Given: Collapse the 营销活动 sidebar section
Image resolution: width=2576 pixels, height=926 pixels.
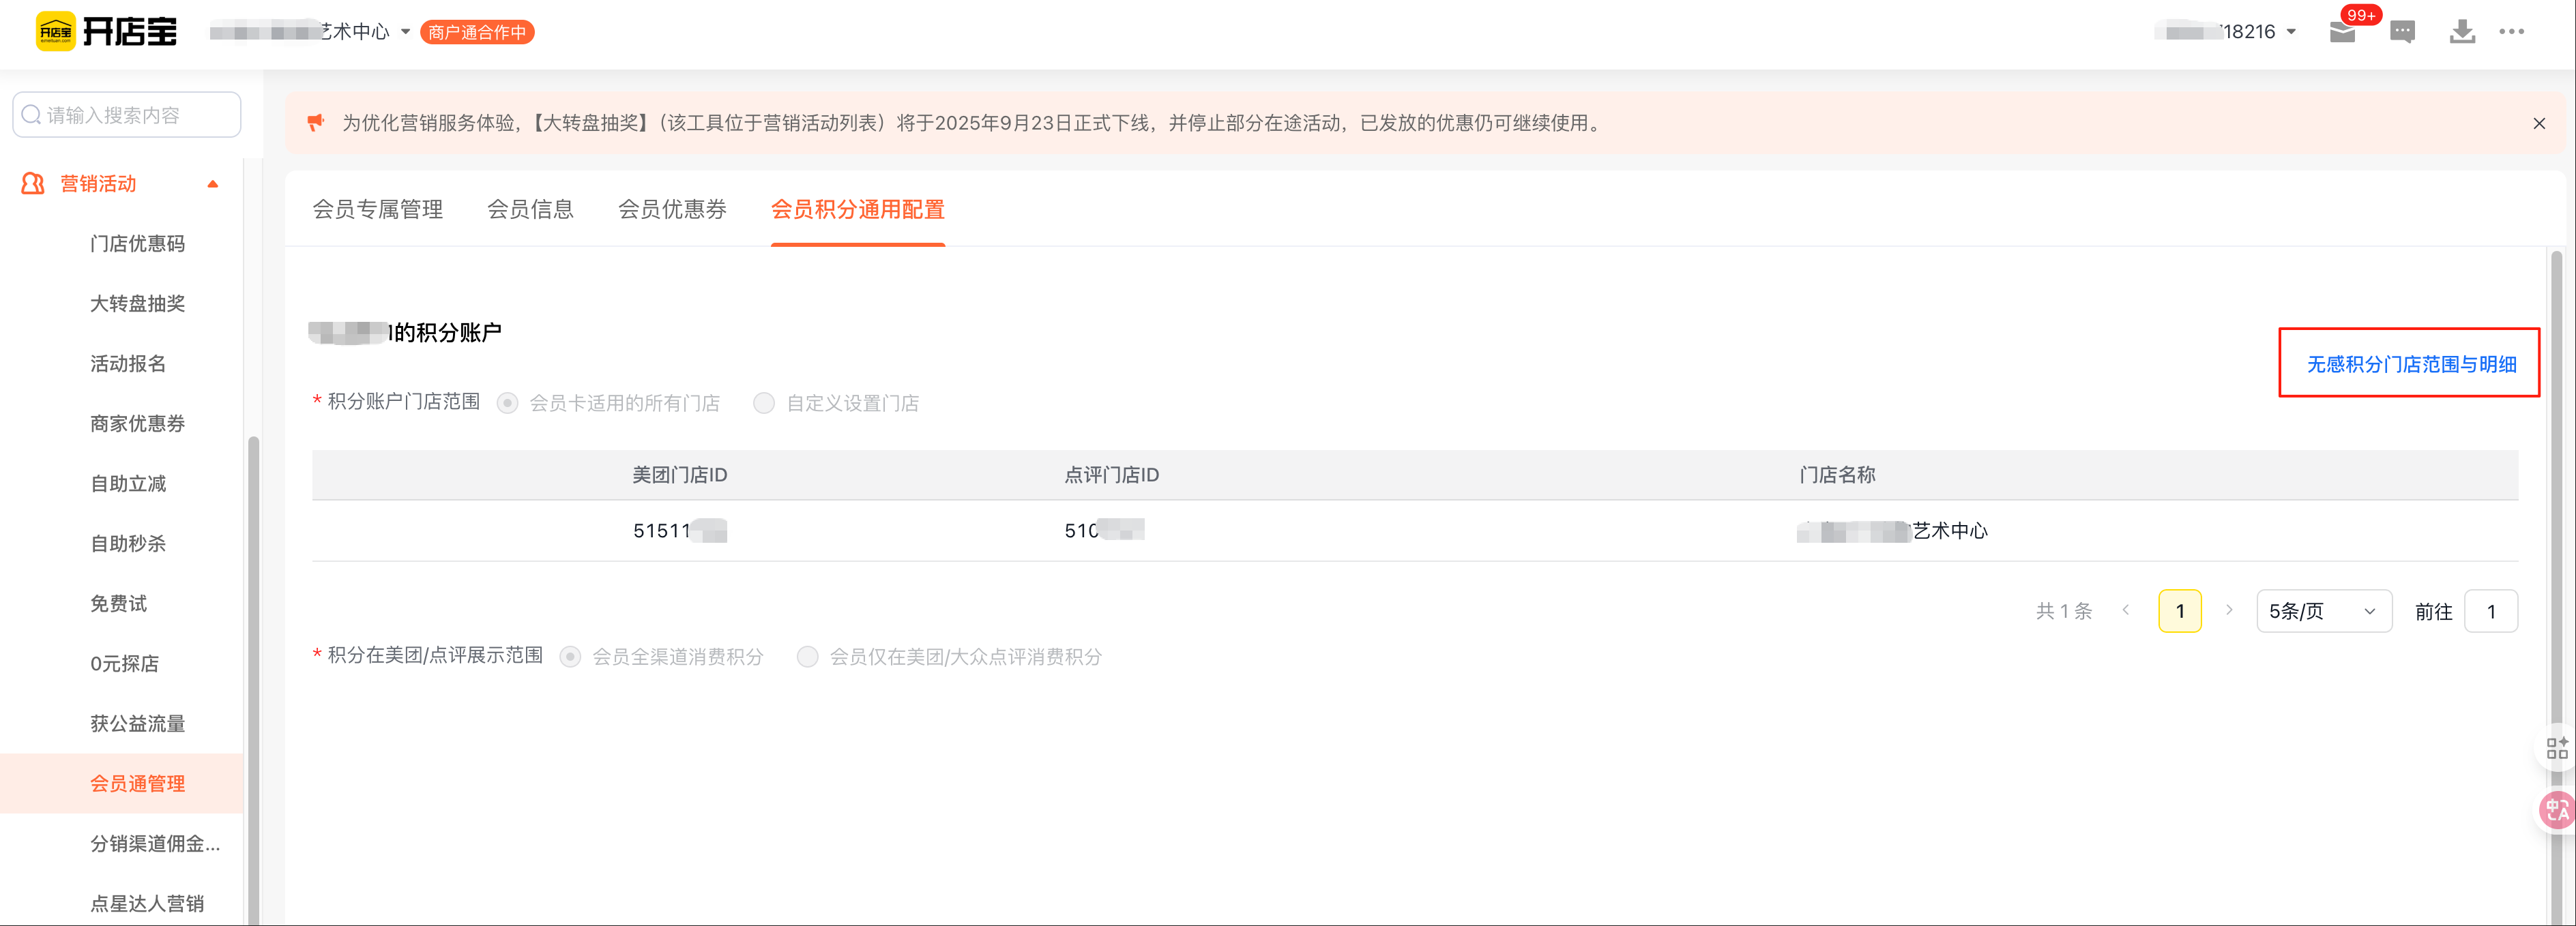Looking at the screenshot, I should pos(212,184).
